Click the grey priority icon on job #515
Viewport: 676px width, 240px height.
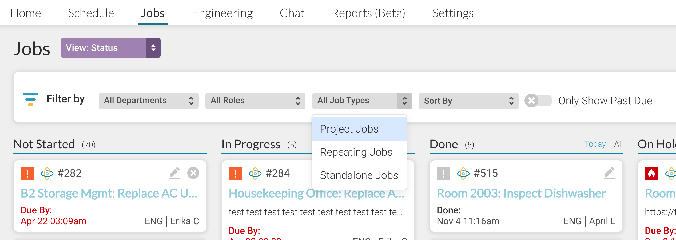click(x=443, y=174)
